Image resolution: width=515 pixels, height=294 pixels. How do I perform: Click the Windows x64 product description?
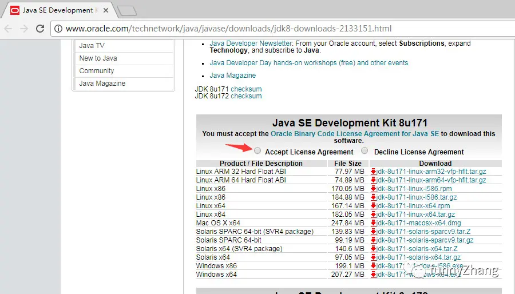[216, 275]
